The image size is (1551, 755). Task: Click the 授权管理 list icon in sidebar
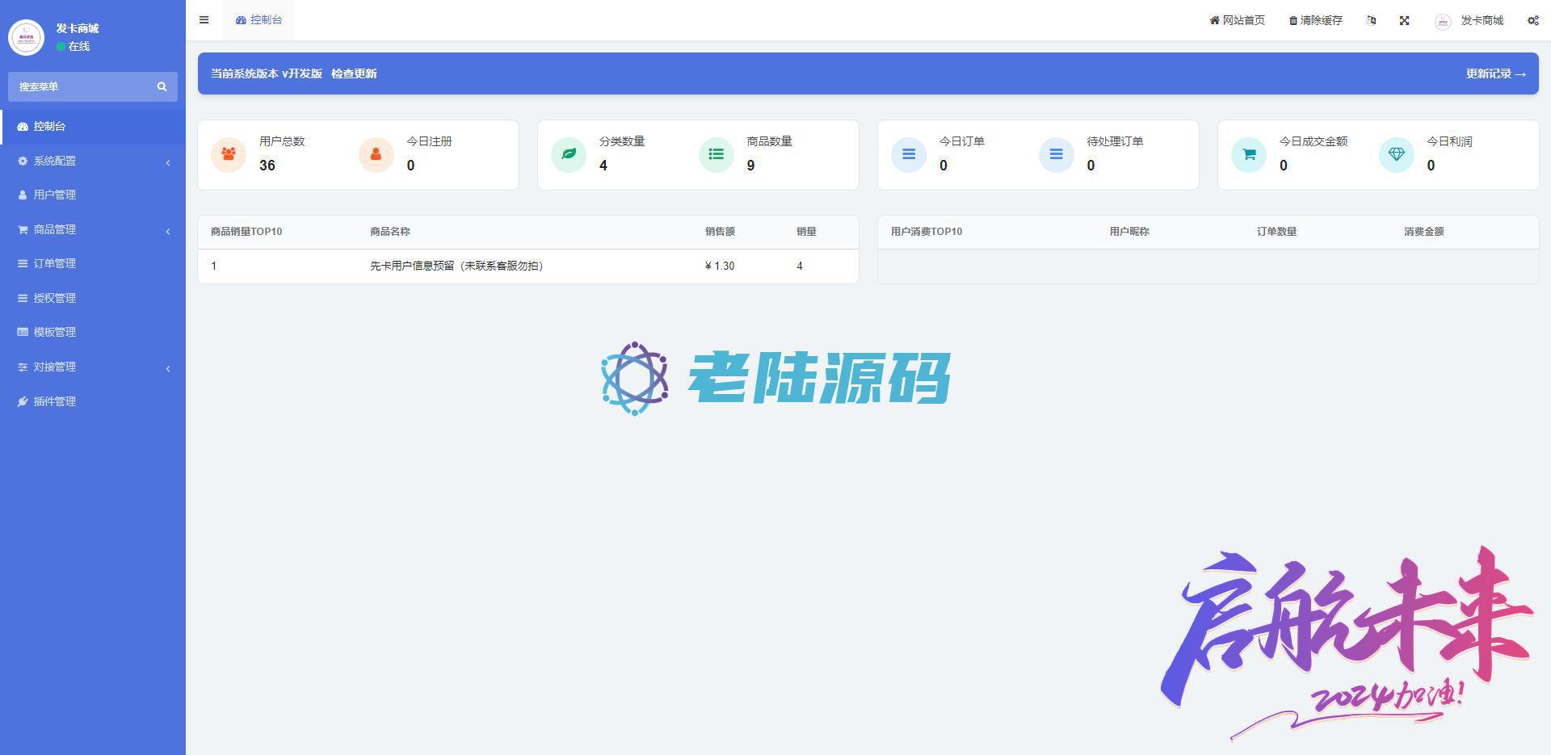point(23,298)
